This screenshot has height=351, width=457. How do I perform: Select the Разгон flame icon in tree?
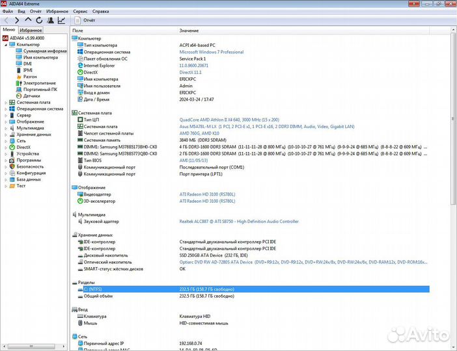tap(19, 77)
